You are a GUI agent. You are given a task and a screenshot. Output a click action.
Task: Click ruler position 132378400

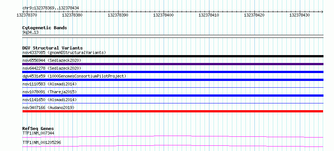pyautogui.click(x=163, y=15)
